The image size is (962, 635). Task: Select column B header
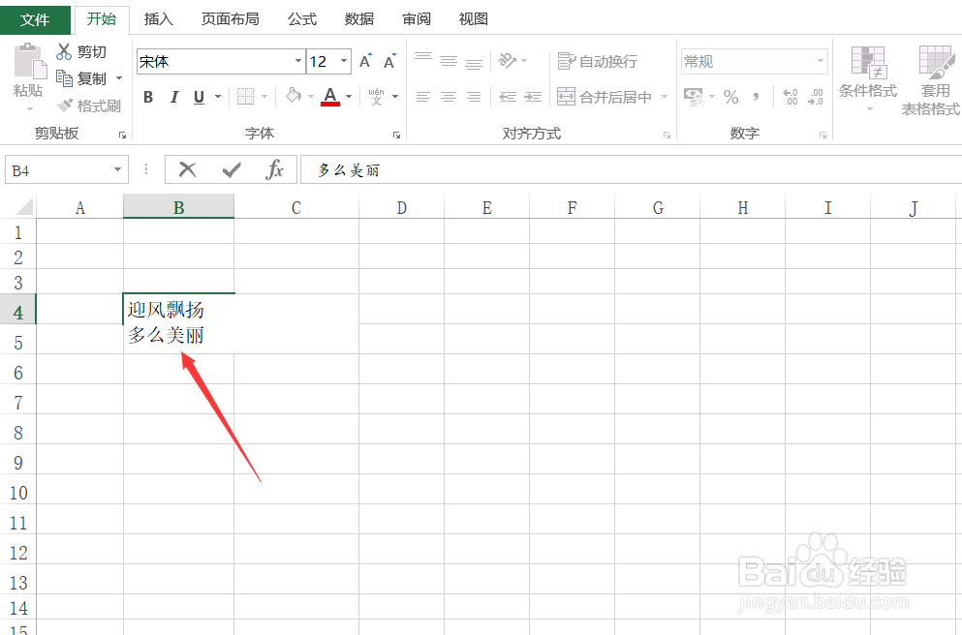(178, 208)
